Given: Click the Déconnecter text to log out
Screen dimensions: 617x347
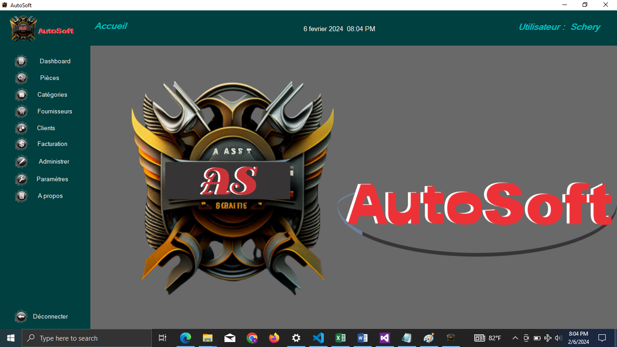Looking at the screenshot, I should 51,316.
